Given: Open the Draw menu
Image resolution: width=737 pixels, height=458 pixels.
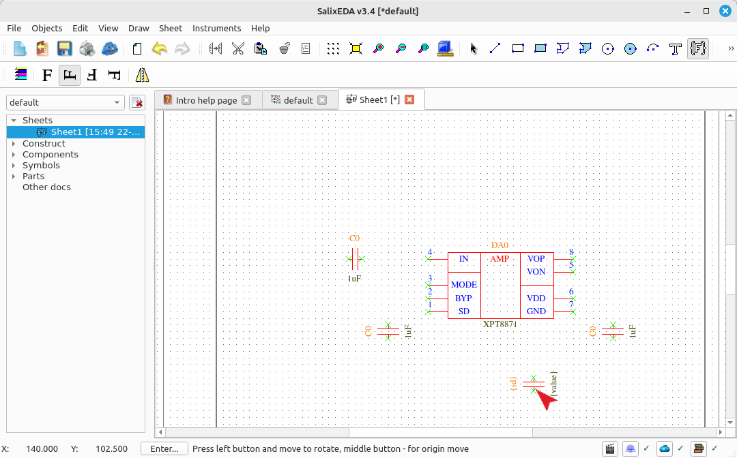Looking at the screenshot, I should [x=139, y=28].
